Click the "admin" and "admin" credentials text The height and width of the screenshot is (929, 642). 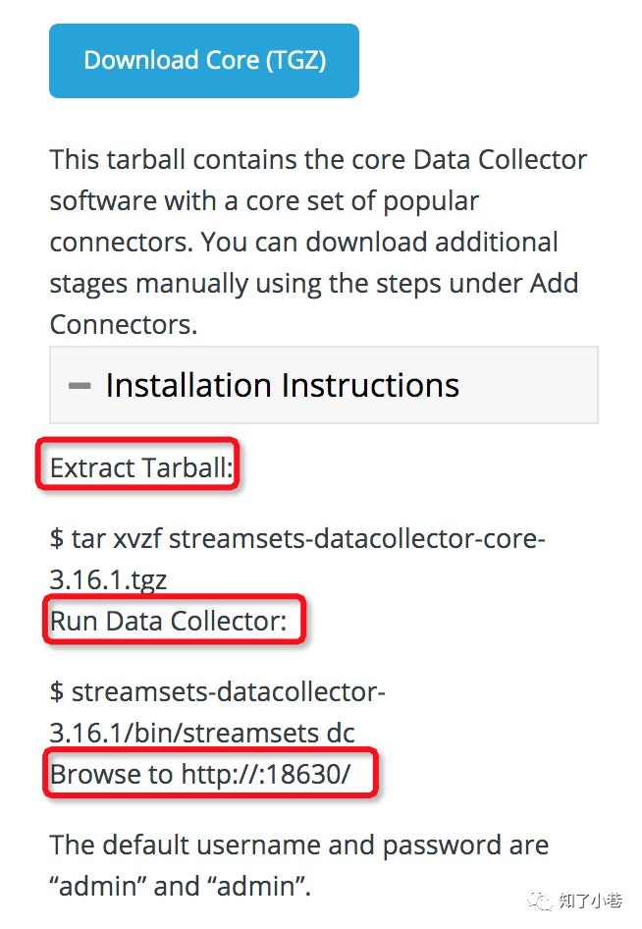click(x=180, y=887)
